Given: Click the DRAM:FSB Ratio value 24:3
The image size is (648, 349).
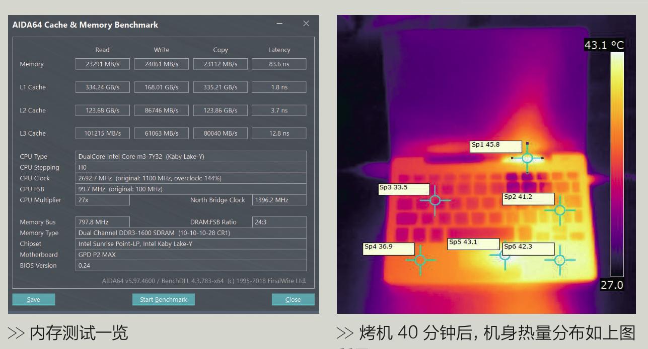Looking at the screenshot, I should click(x=279, y=221).
